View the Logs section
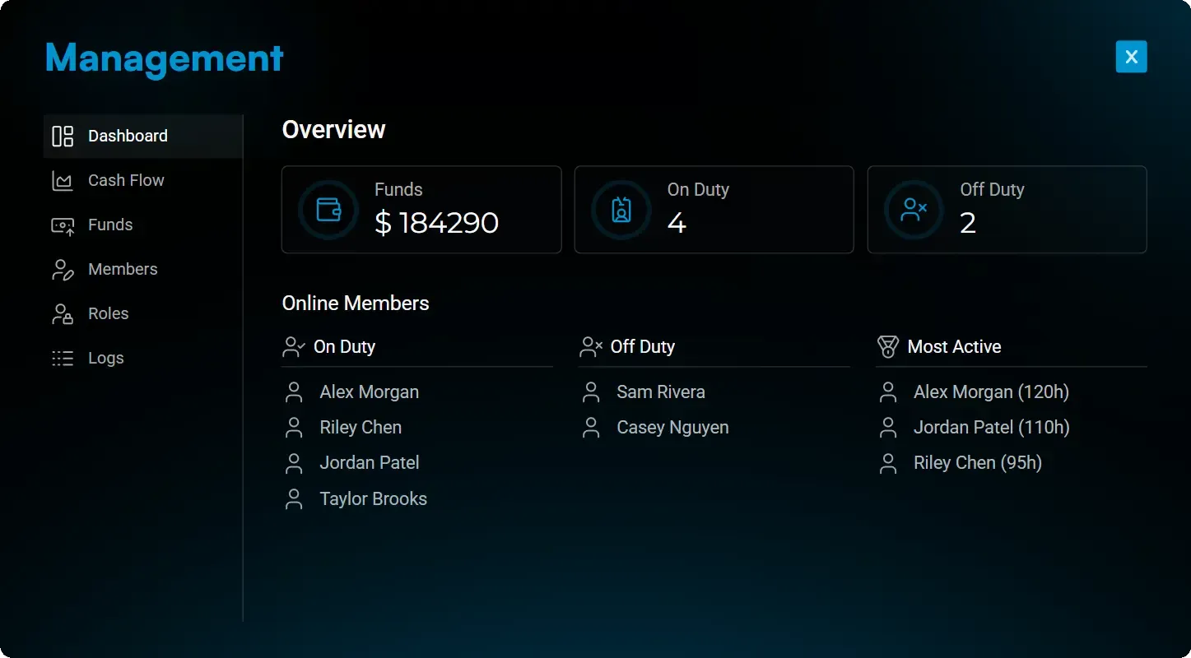1191x658 pixels. (106, 359)
